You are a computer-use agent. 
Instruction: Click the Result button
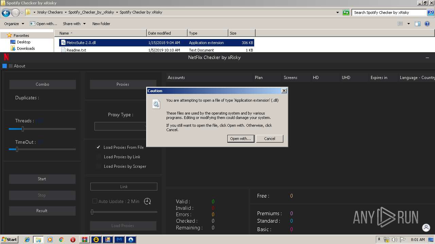tap(42, 211)
